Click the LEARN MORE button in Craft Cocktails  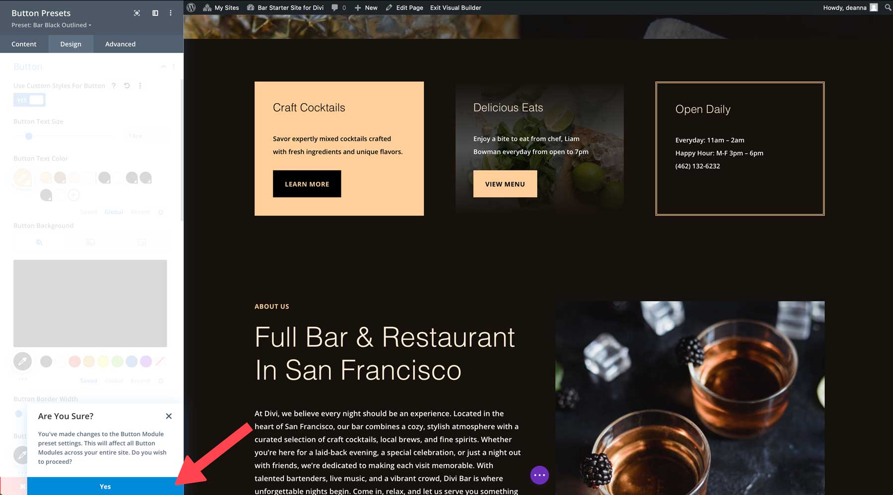click(x=307, y=184)
